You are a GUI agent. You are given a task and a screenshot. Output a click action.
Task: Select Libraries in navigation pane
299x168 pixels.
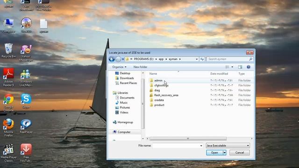click(x=122, y=93)
